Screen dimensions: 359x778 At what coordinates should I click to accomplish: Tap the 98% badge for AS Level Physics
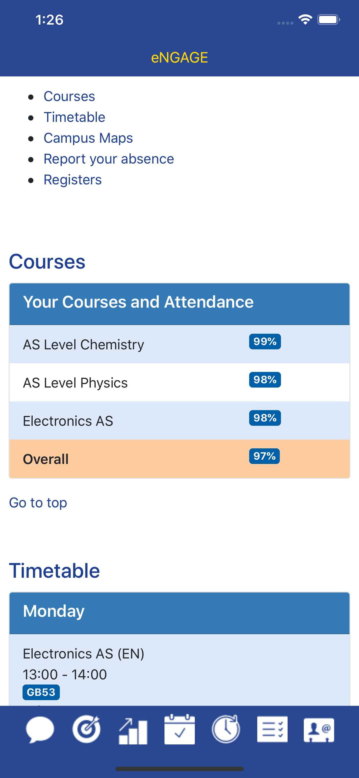[x=265, y=380]
